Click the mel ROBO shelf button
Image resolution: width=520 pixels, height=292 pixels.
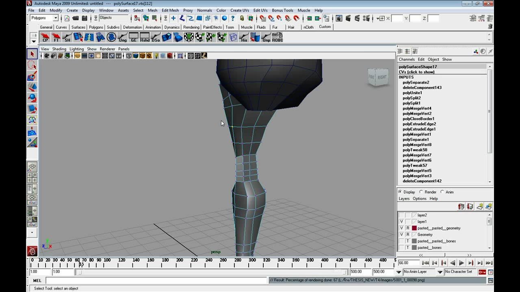pyautogui.click(x=277, y=37)
